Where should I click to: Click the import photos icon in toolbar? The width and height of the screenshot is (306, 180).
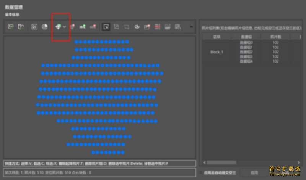coord(11,27)
